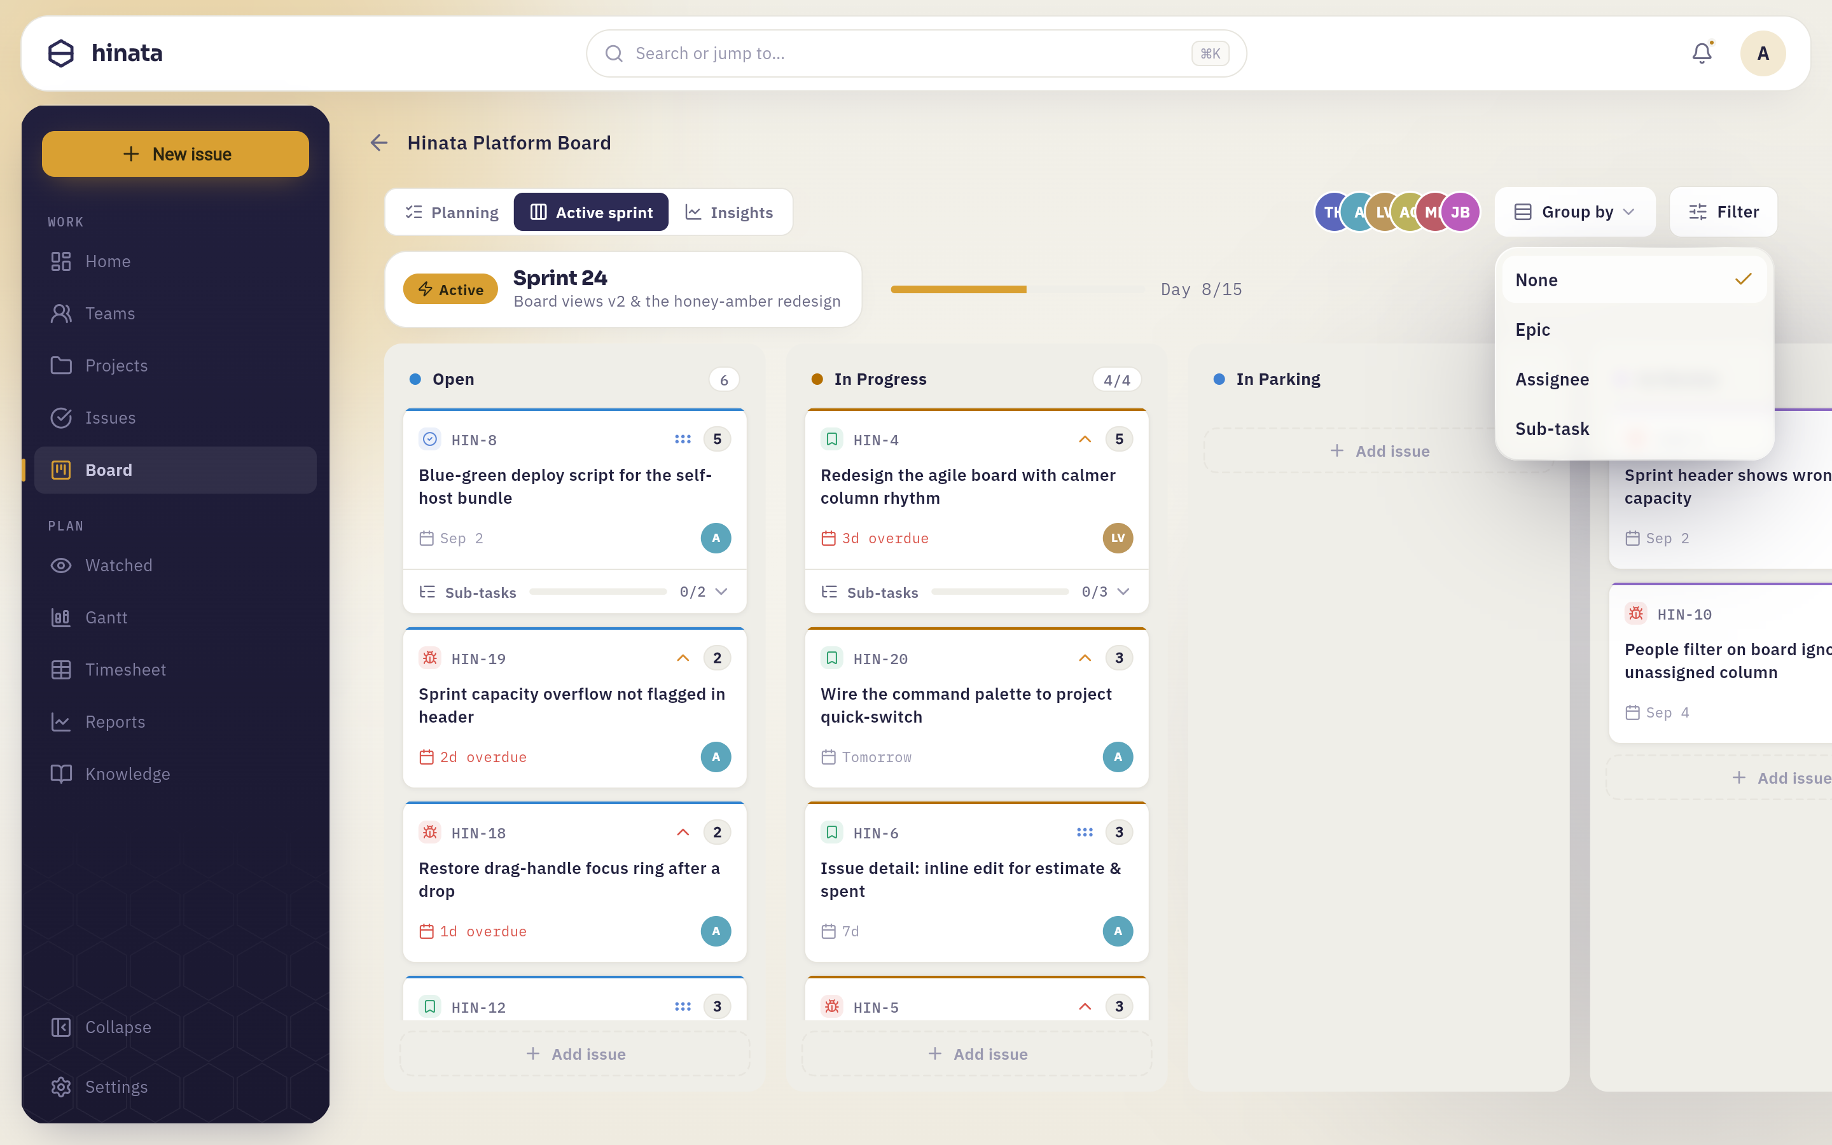Filter by the LV avatar in header
1832x1145 pixels.
pos(1381,212)
